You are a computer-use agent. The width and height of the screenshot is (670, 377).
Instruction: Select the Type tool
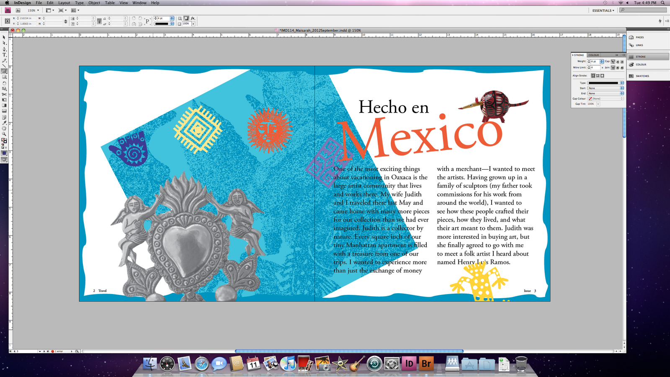pos(4,54)
